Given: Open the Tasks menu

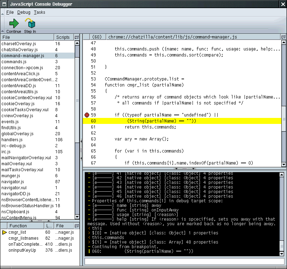Looking at the screenshot, I should (x=39, y=12).
